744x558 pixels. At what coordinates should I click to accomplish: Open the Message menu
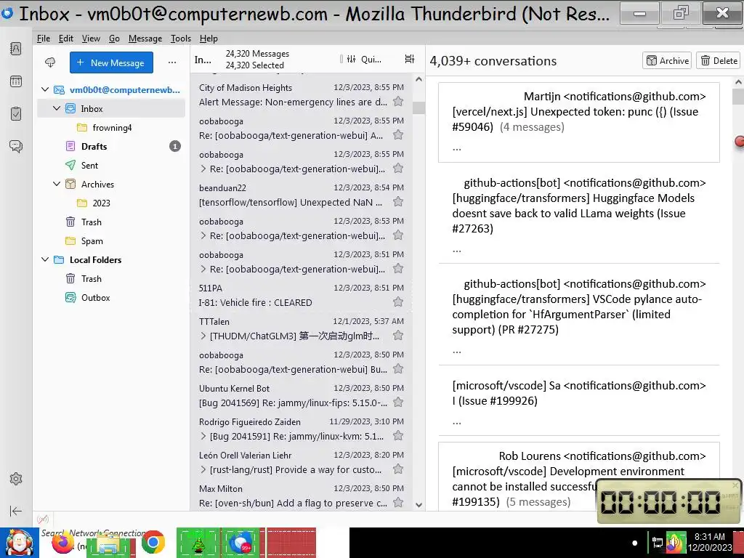pyautogui.click(x=145, y=39)
